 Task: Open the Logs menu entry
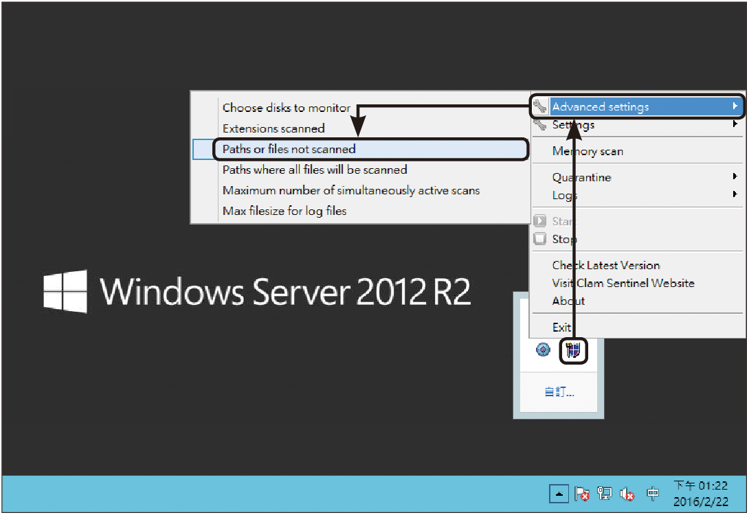(638, 195)
